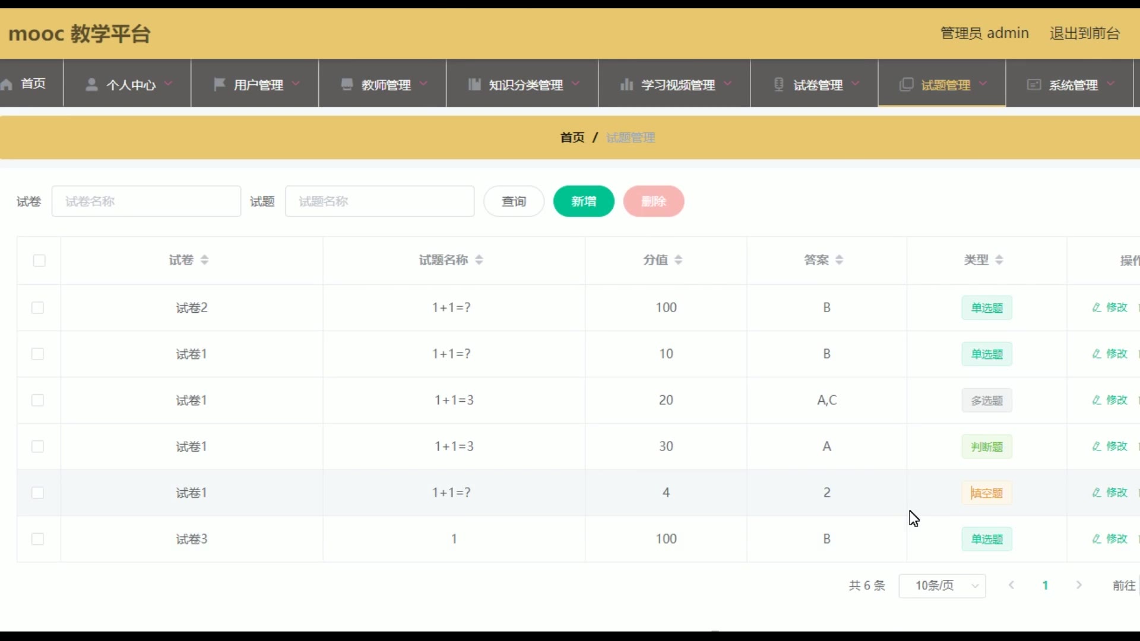Open the 教师管理 menu item
1140x641 pixels.
[385, 85]
